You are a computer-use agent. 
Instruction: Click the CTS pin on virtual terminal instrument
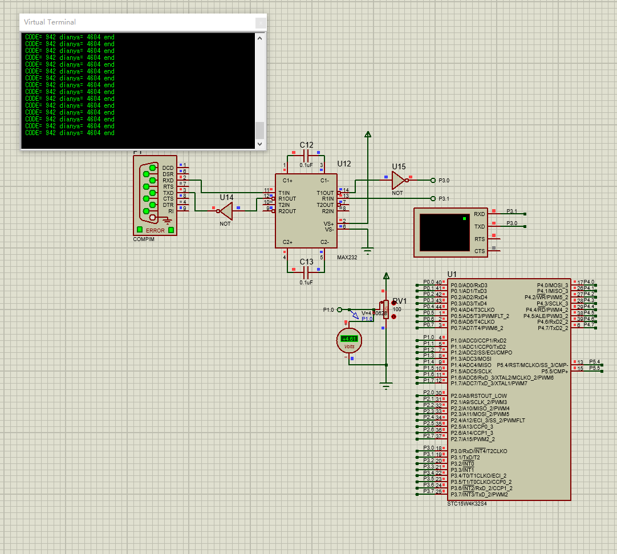(x=479, y=251)
